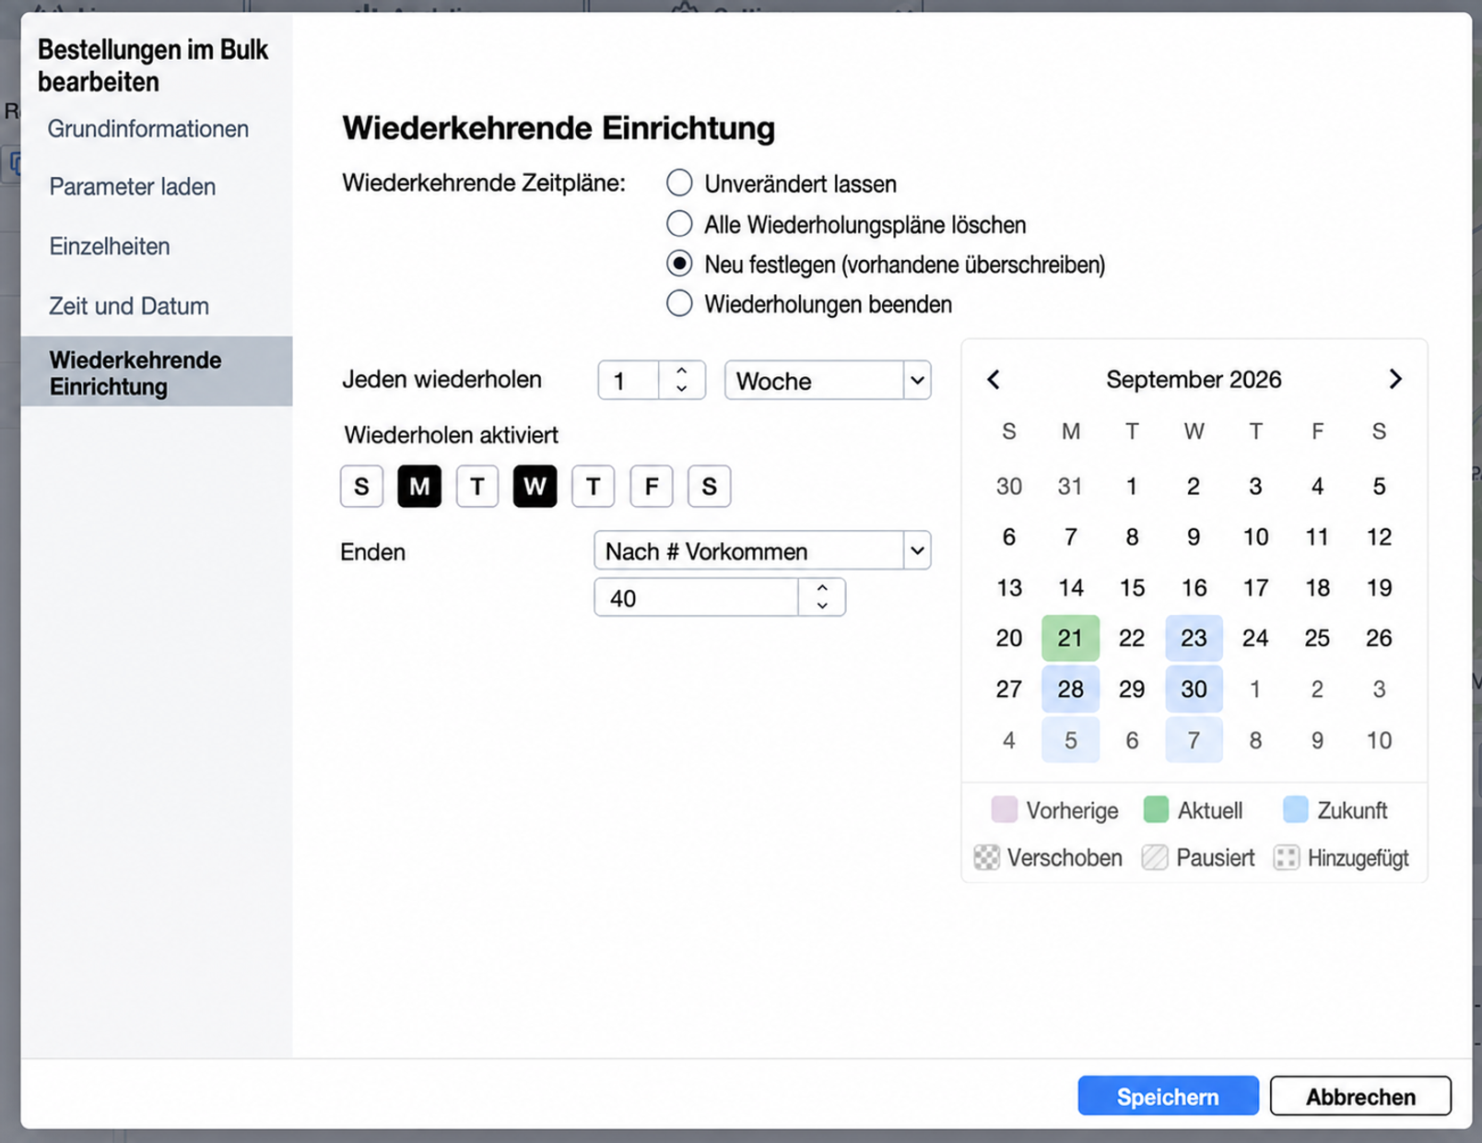Image resolution: width=1482 pixels, height=1143 pixels.
Task: Go to next month in calendar
Action: tap(1394, 380)
